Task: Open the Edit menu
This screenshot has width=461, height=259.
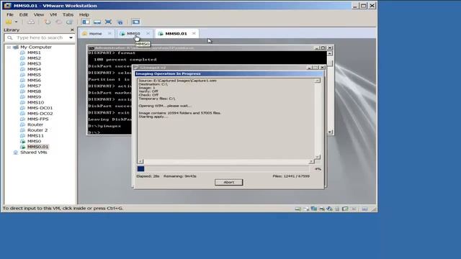Action: [23, 14]
